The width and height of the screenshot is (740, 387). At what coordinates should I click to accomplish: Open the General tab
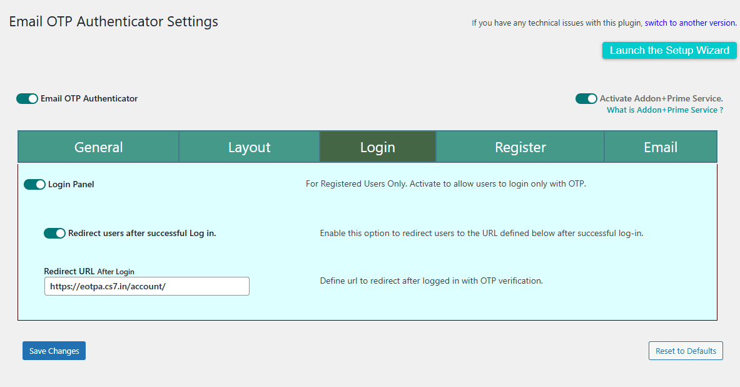[99, 147]
